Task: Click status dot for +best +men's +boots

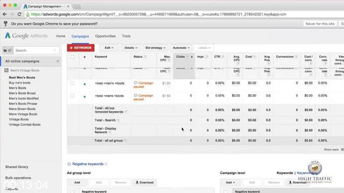Action: point(85,84)
